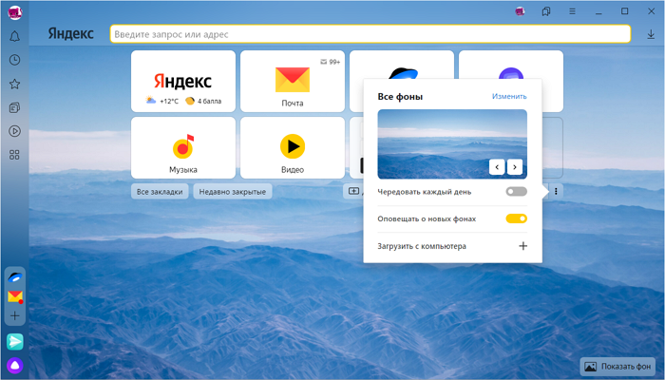
Task: Open Mail icon in sidebar
Action: tap(15, 296)
